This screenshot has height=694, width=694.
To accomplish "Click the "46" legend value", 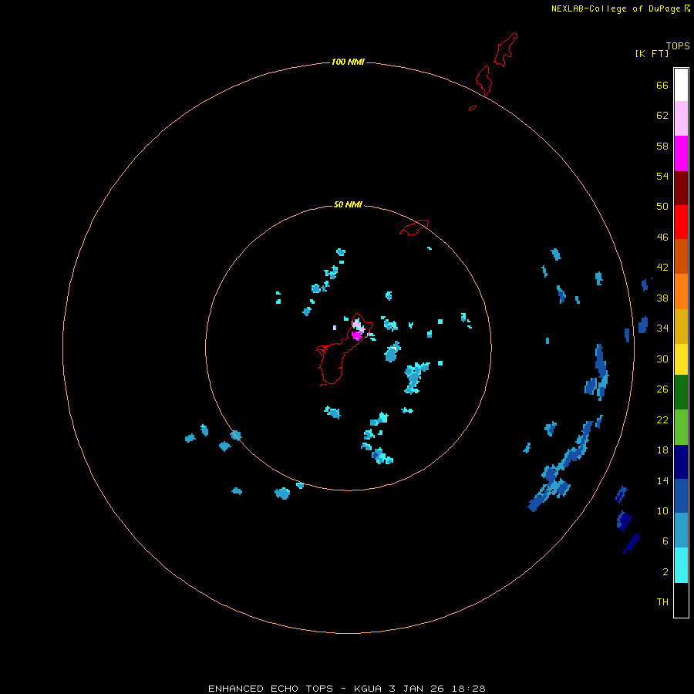I will click(662, 238).
